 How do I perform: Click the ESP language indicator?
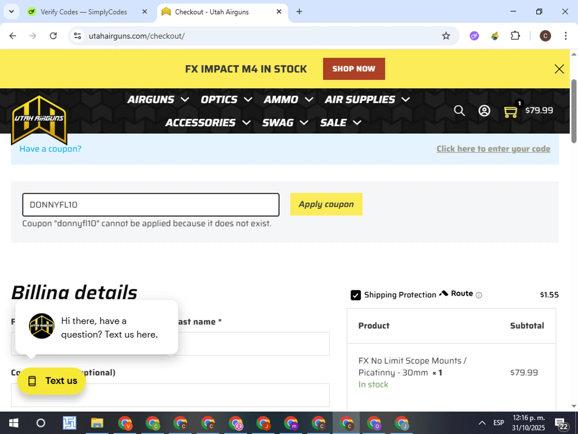point(499,423)
